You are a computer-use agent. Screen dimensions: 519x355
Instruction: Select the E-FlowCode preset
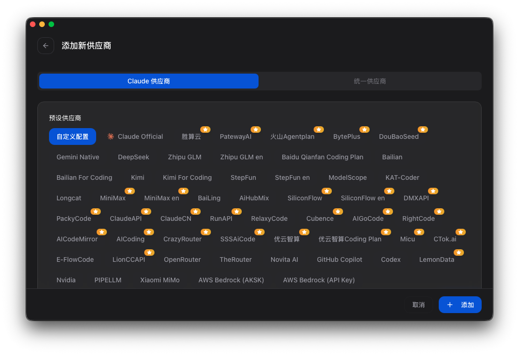pyautogui.click(x=75, y=259)
